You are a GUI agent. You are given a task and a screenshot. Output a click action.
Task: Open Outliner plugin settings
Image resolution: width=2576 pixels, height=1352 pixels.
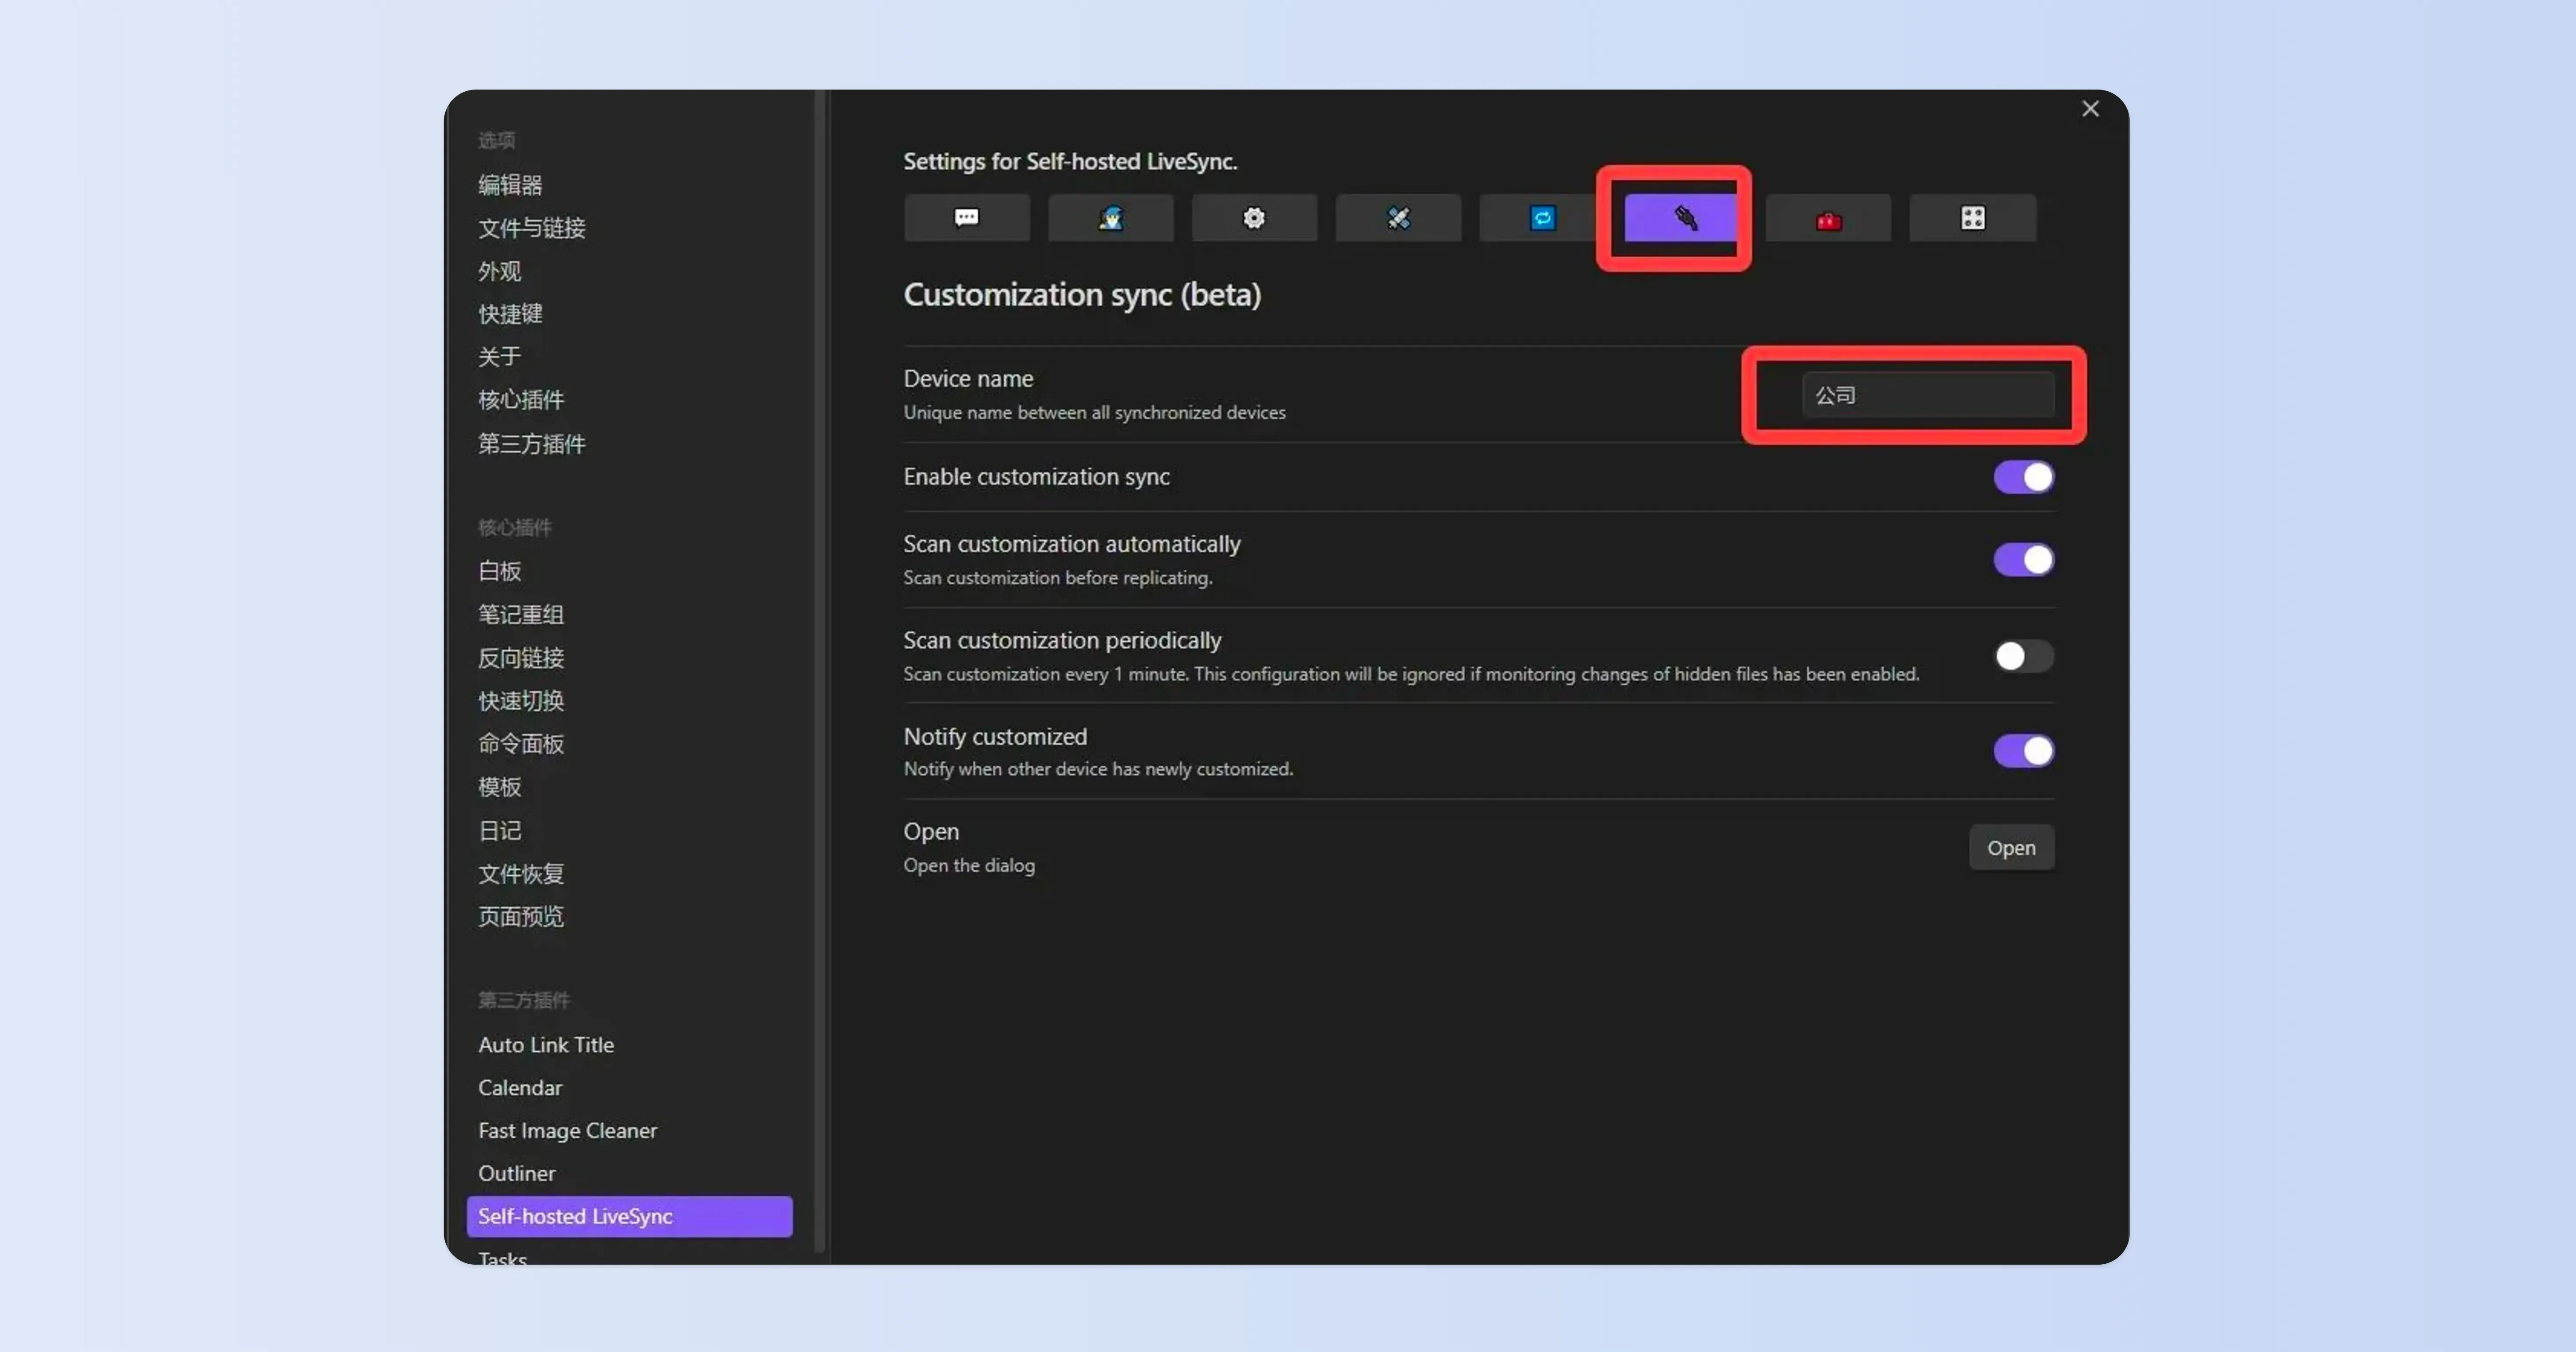click(x=516, y=1173)
